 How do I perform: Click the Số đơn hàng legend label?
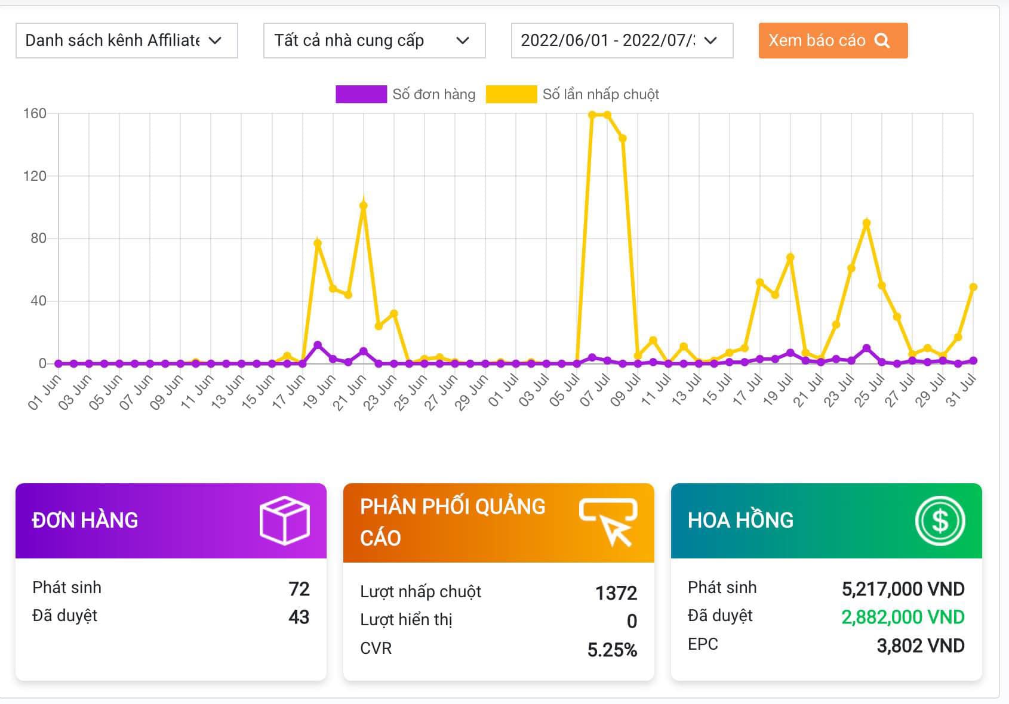(x=434, y=94)
